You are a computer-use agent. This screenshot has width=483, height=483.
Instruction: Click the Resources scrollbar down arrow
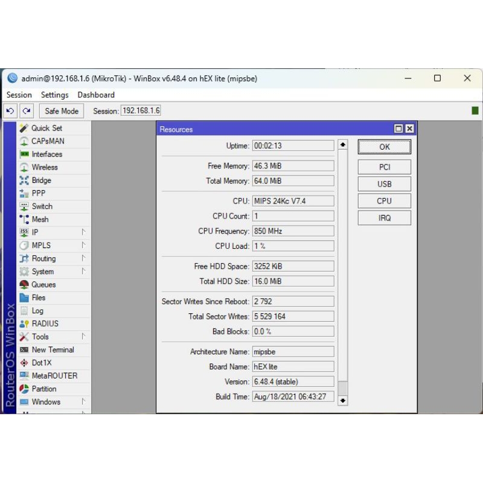[343, 400]
